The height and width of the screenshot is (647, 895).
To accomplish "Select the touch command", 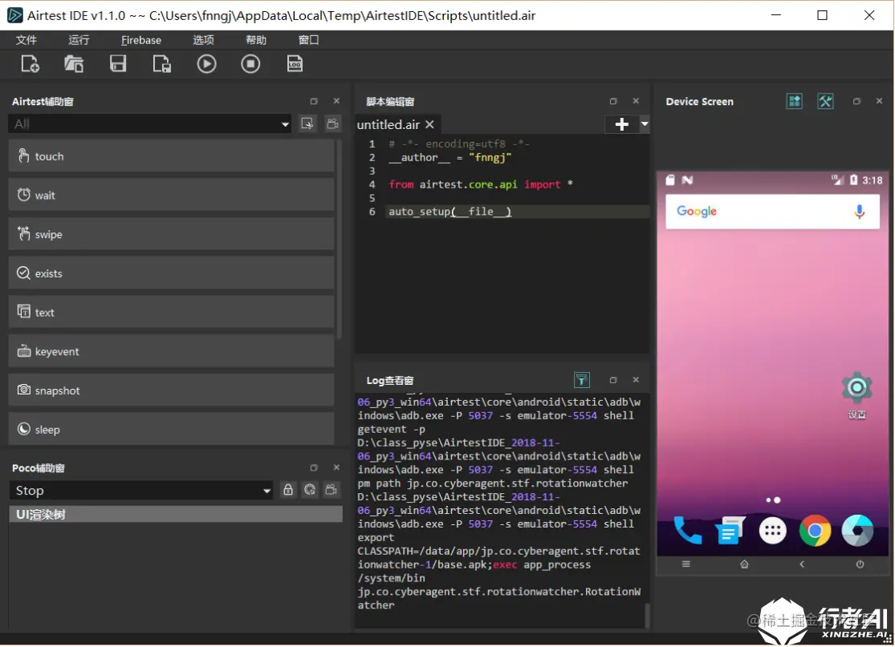I will (x=171, y=156).
